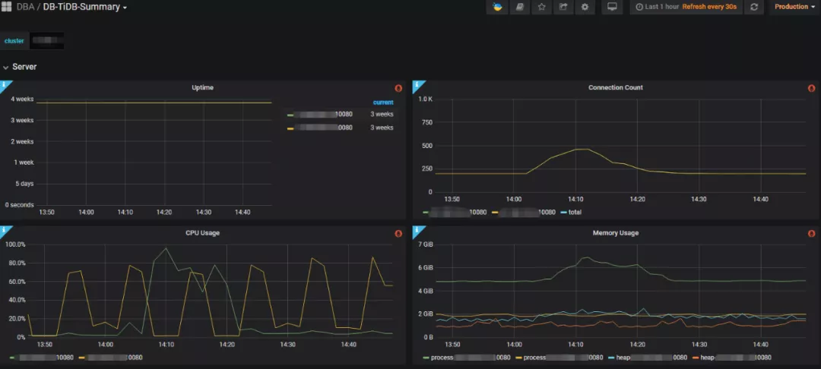Open the Connection Count panel title menu

coord(615,87)
